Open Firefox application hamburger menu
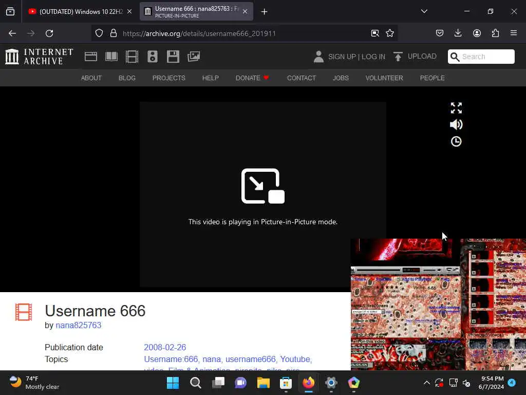Screen dimensions: 526x395 514,33
